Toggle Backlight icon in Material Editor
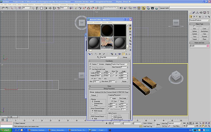The image size is (211, 132). coord(130,29)
